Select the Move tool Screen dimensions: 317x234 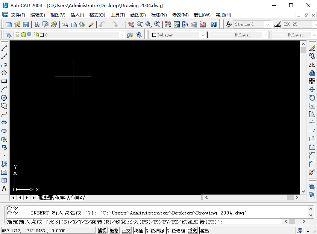pos(312,89)
